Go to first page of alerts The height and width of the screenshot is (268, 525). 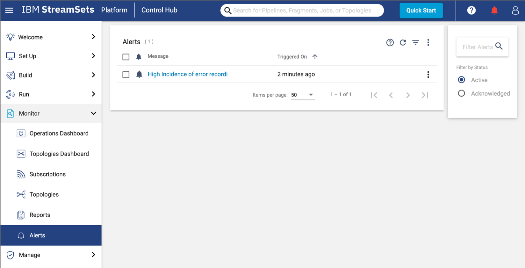(x=374, y=95)
